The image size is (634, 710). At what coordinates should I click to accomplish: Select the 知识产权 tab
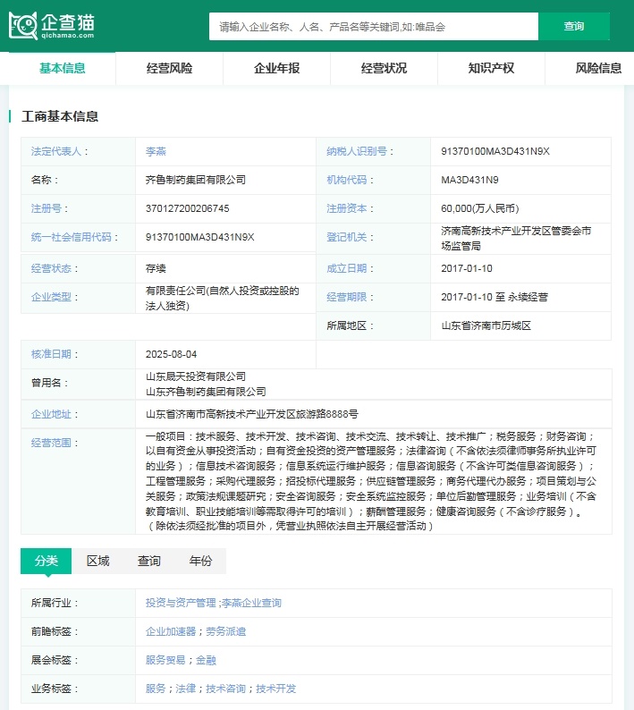(491, 68)
